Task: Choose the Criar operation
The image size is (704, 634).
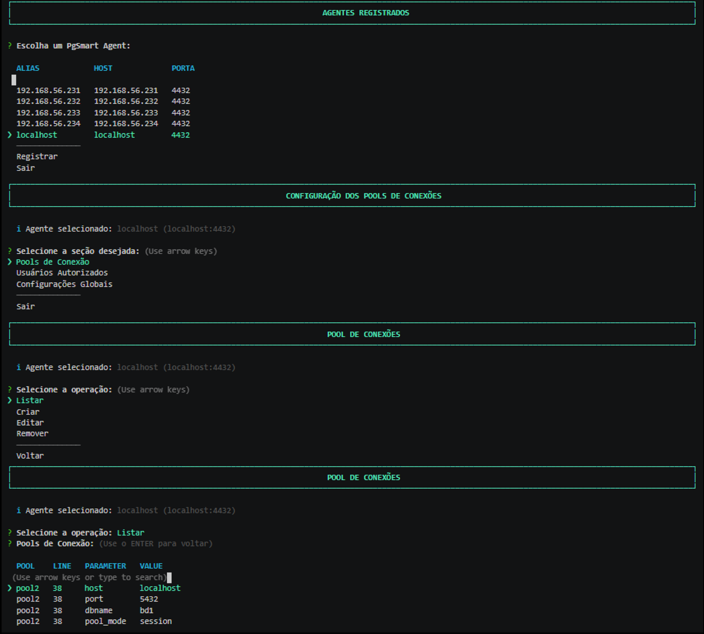Action: (x=28, y=412)
